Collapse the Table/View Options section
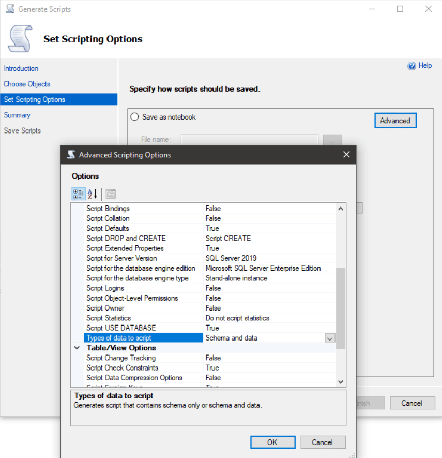This screenshot has width=442, height=458. [x=77, y=348]
